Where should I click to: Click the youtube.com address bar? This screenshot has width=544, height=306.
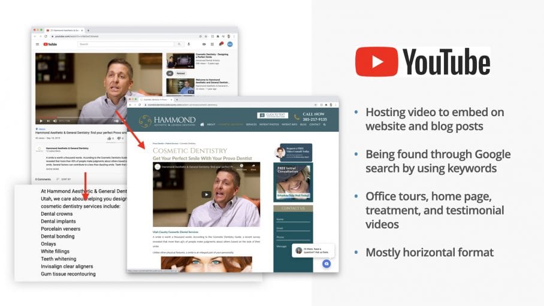point(125,36)
